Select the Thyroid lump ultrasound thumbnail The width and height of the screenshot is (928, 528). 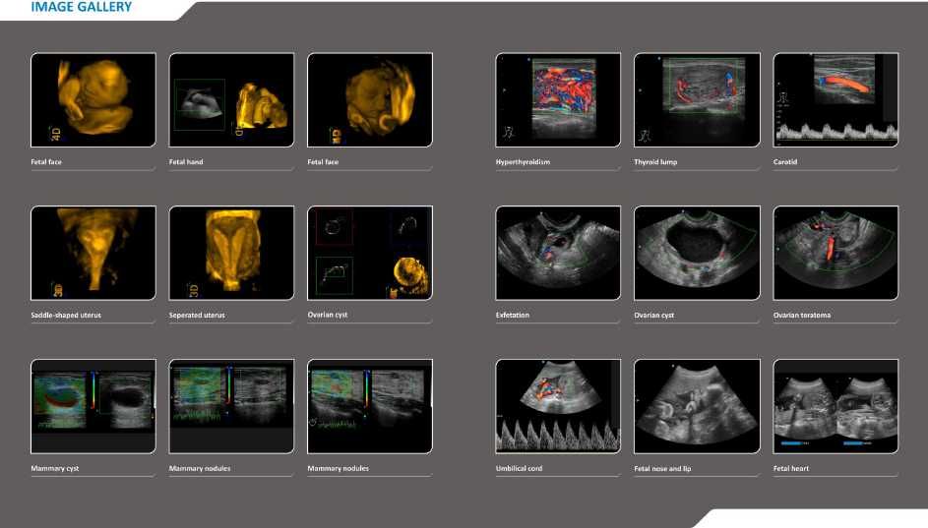697,100
